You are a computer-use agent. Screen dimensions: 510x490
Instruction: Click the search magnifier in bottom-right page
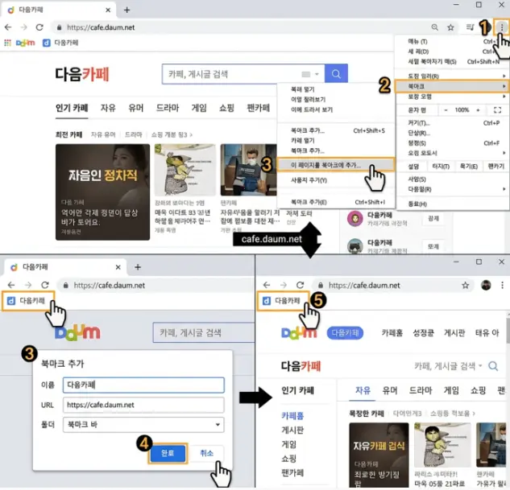(x=493, y=366)
